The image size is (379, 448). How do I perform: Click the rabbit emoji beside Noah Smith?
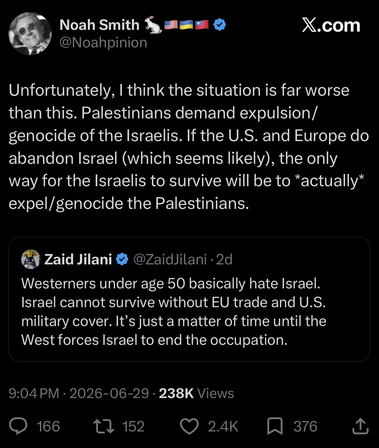click(153, 25)
